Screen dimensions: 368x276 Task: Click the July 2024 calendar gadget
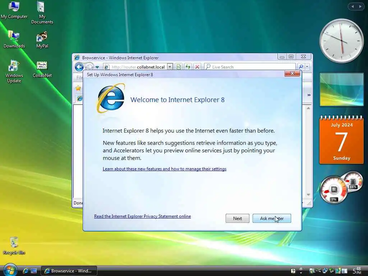tap(341, 140)
